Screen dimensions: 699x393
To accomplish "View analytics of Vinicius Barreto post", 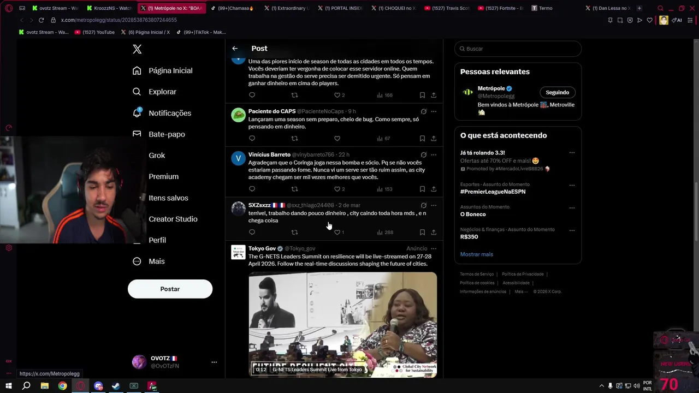I will [x=384, y=189].
